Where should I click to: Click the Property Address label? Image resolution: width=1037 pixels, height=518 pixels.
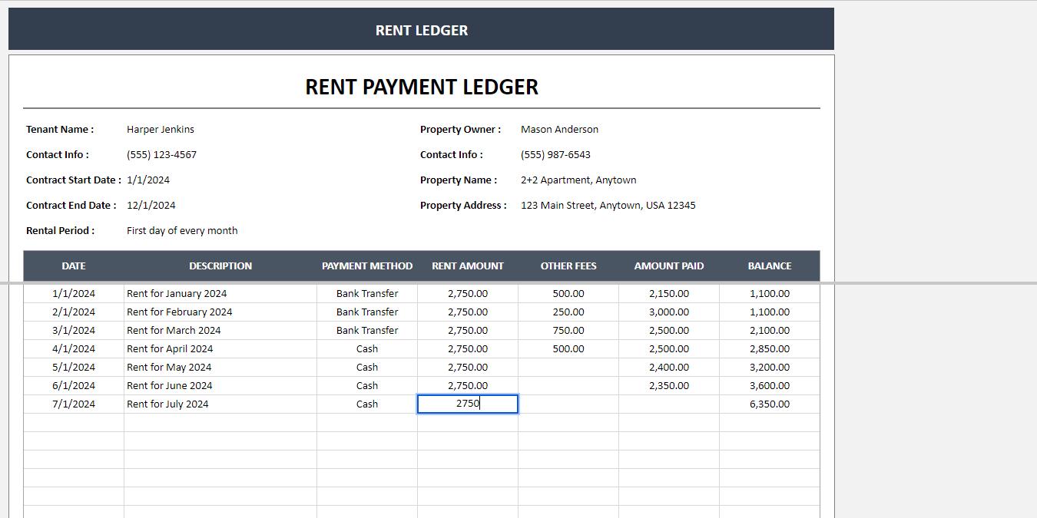[463, 205]
